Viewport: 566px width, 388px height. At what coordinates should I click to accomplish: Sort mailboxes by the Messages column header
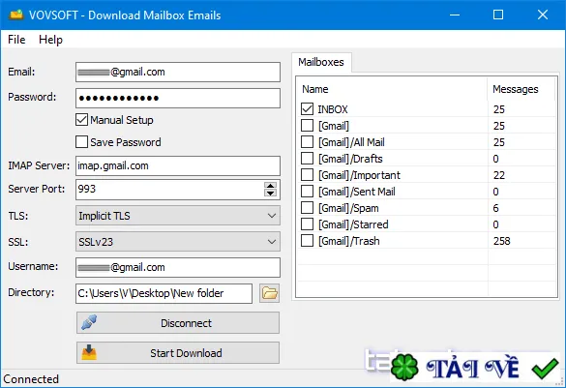pos(521,89)
